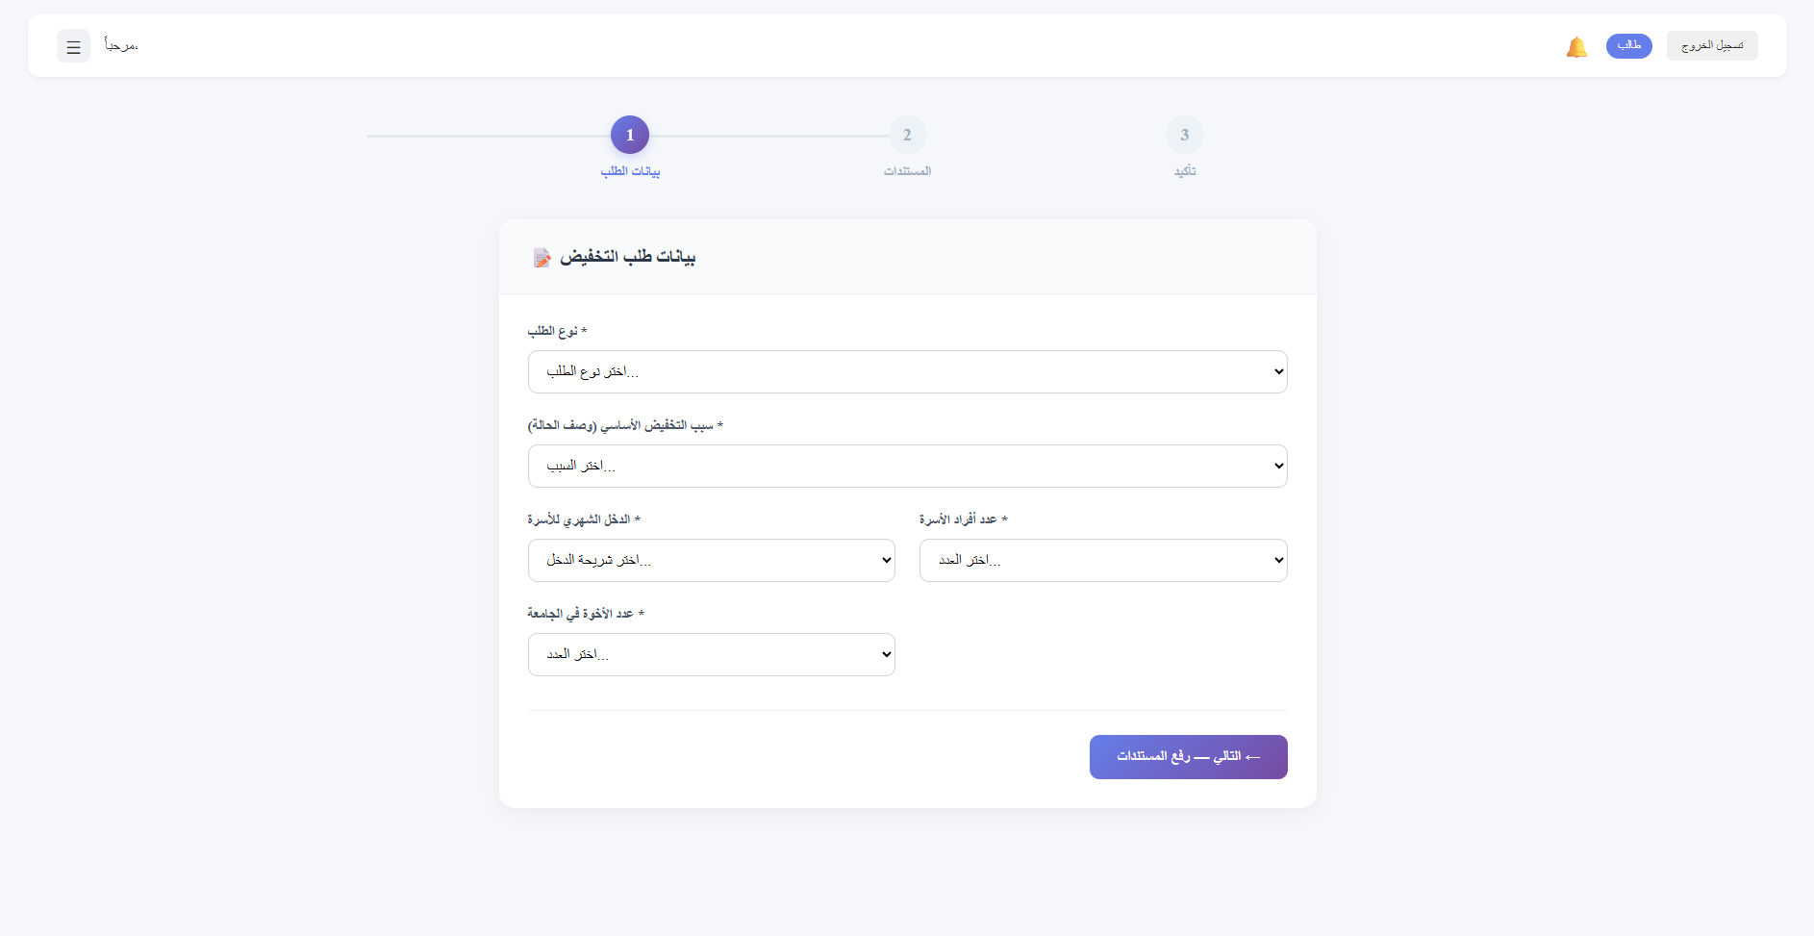Switch to the تأكيد step tab
Screen dimensions: 1814x936
pos(1184,171)
